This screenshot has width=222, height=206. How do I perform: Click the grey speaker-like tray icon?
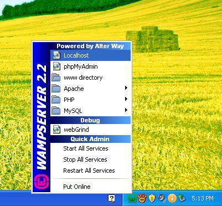point(162,198)
